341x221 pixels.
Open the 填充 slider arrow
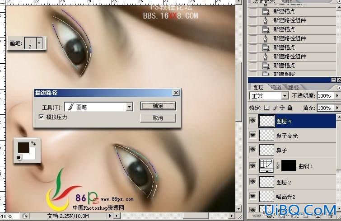pos(337,108)
